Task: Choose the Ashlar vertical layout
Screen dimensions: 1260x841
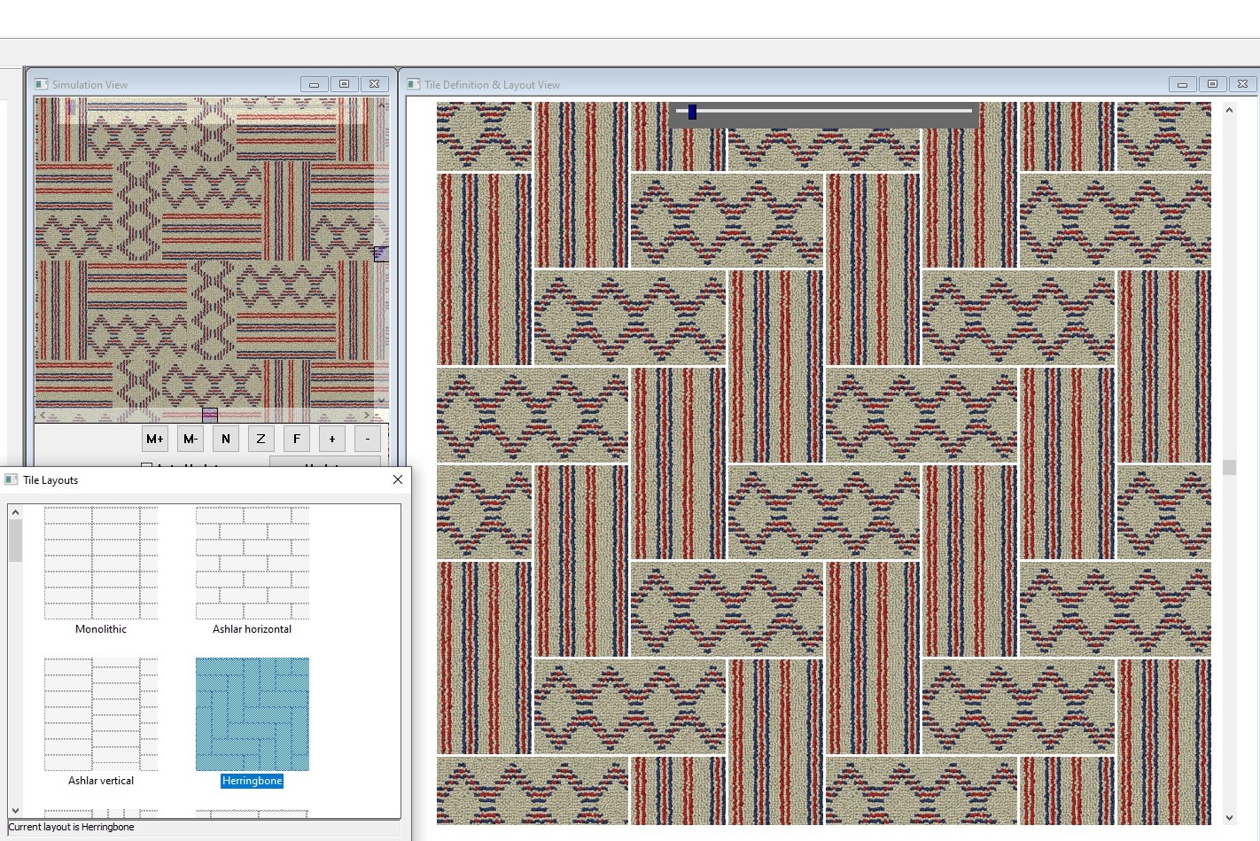Action: click(100, 714)
